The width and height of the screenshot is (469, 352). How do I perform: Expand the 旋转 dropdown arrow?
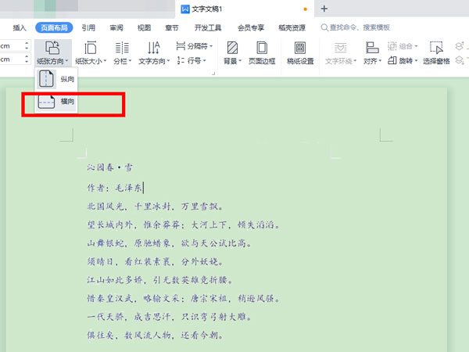[416, 61]
